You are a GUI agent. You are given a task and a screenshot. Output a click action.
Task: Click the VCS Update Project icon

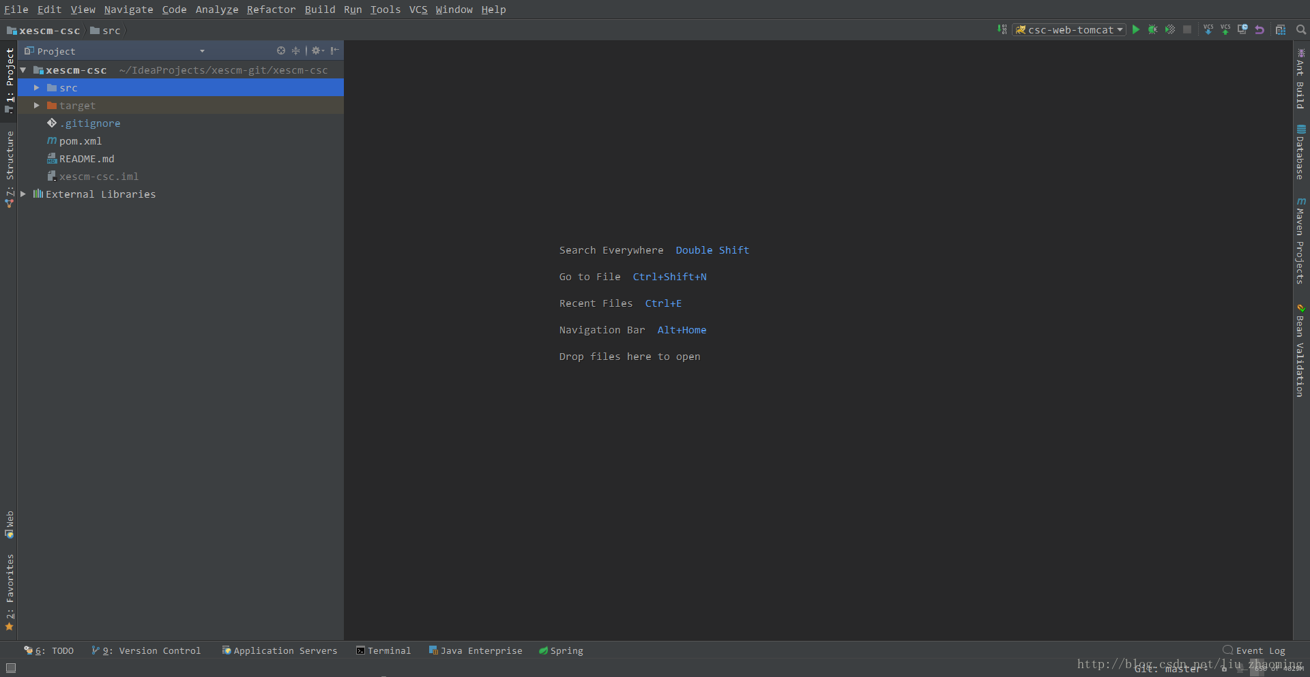coord(1208,29)
